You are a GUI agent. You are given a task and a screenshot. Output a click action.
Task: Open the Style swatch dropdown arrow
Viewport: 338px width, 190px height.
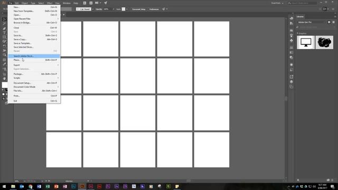[x=127, y=9]
